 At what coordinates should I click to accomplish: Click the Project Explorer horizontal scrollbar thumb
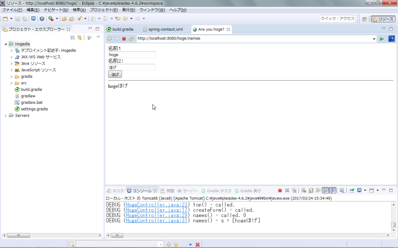point(19,235)
